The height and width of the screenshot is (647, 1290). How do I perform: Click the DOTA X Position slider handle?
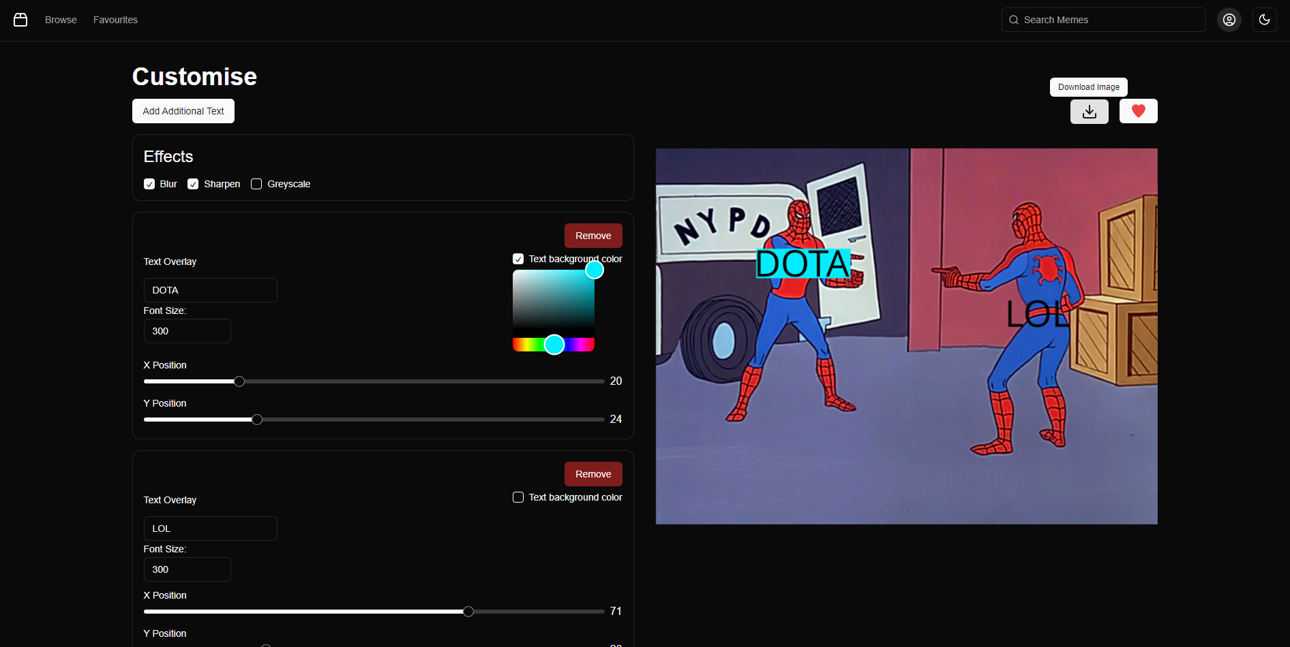coord(239,381)
